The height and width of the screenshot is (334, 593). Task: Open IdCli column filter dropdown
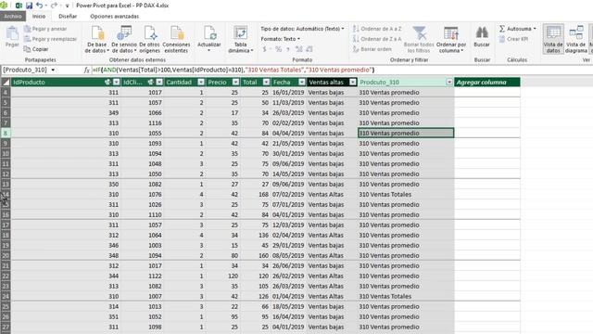pos(159,83)
